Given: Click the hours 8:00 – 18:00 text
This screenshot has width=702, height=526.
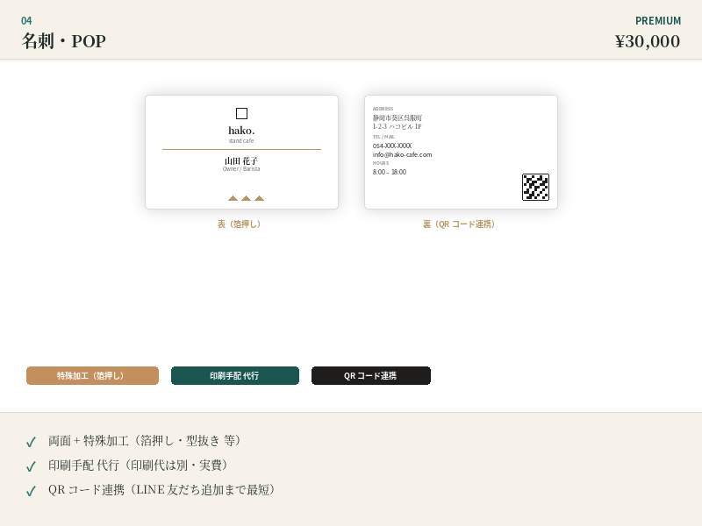Looking at the screenshot, I should [390, 172].
